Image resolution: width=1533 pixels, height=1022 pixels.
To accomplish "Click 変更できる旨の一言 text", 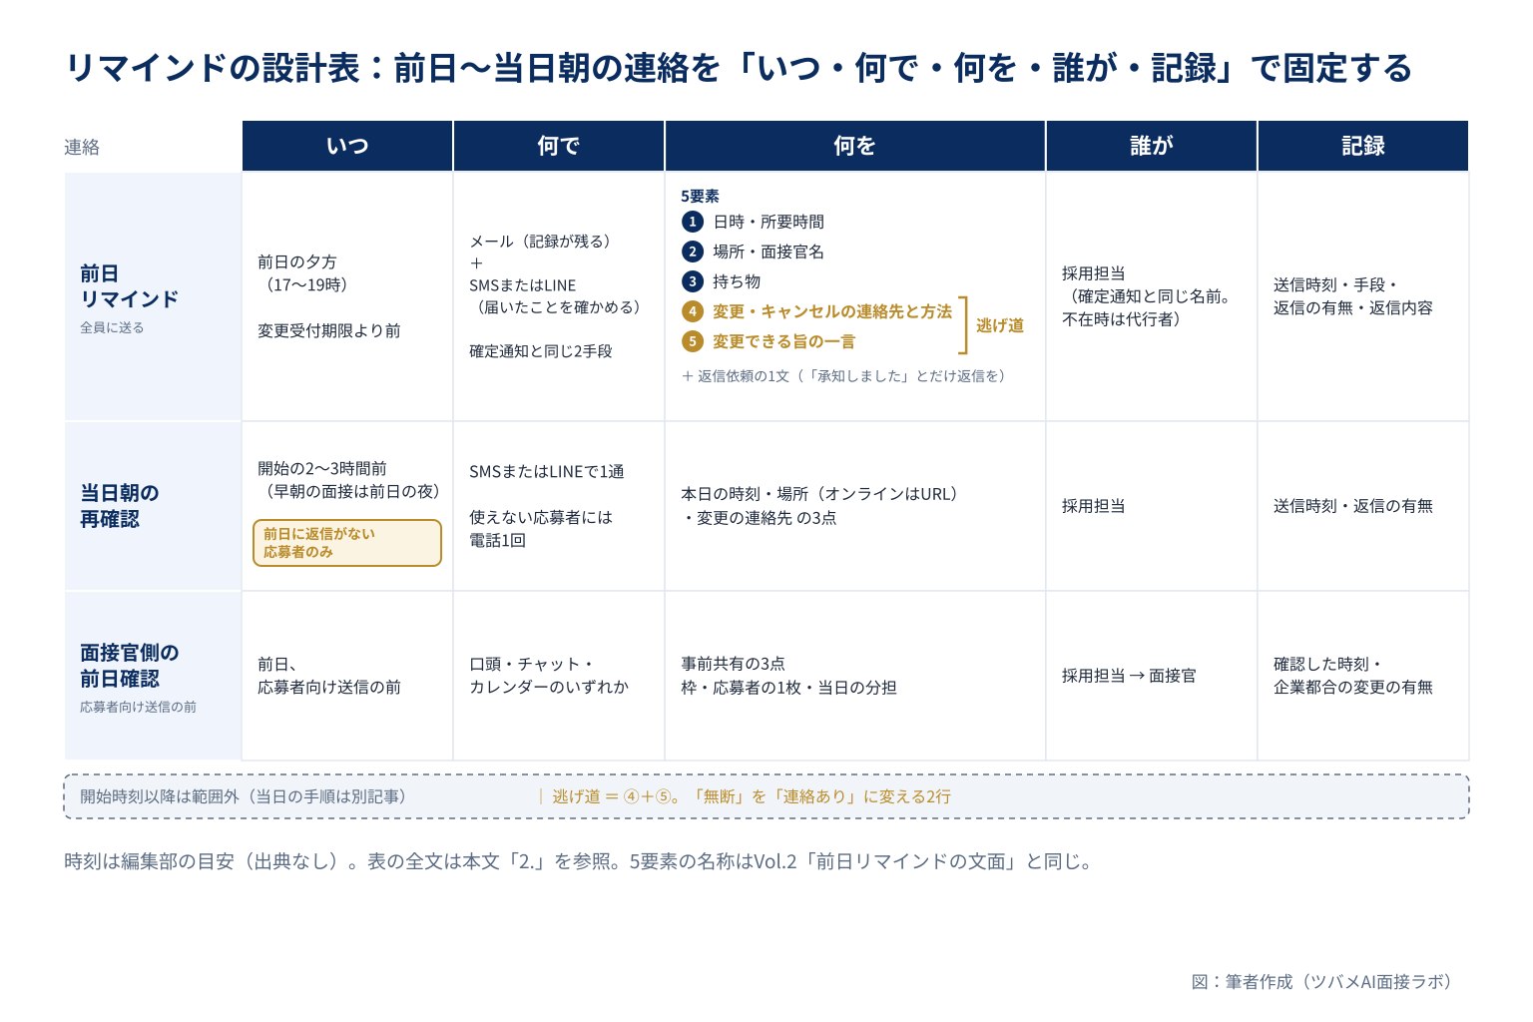I will [x=784, y=341].
